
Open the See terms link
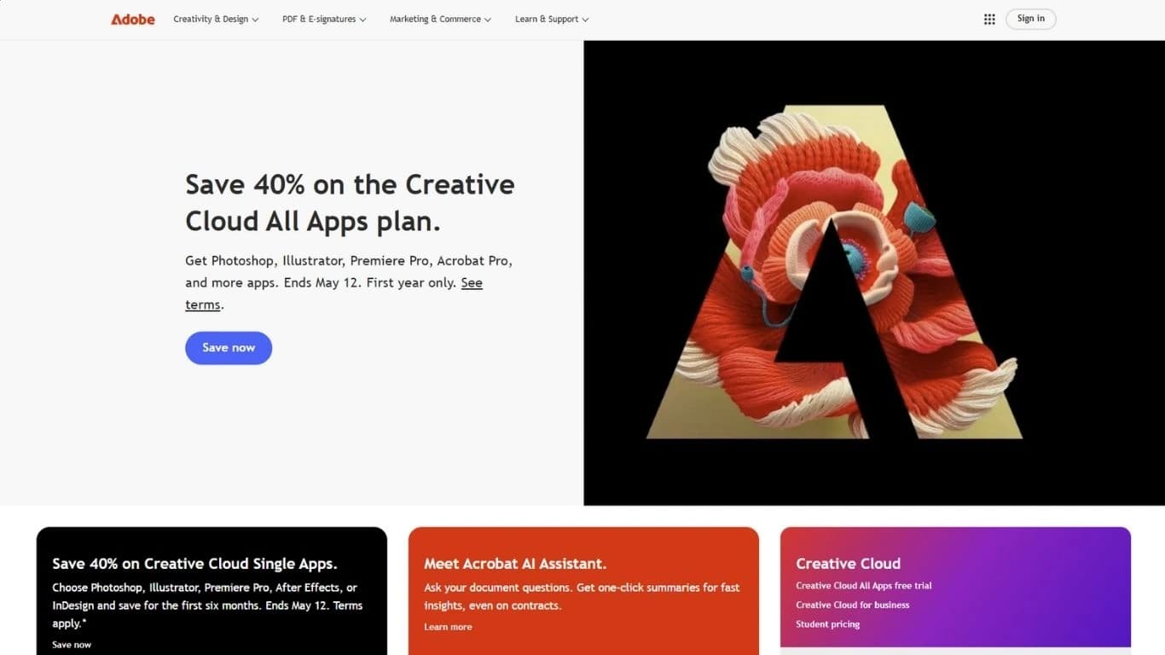coord(472,283)
